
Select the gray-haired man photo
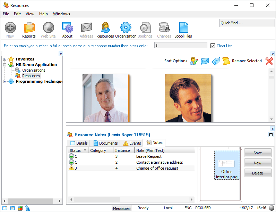tap(106, 98)
